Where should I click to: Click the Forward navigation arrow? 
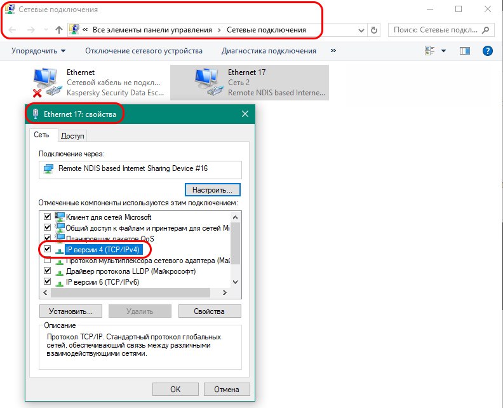click(x=31, y=30)
